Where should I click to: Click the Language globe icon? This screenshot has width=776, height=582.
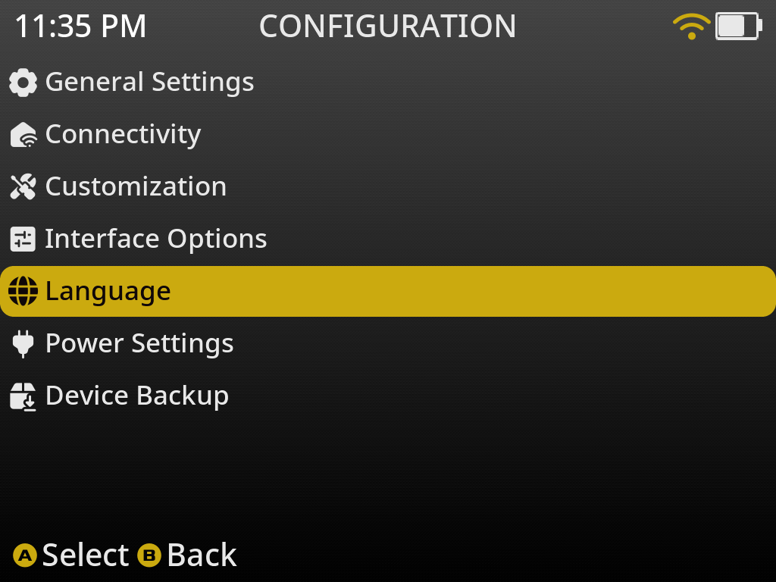tap(23, 291)
